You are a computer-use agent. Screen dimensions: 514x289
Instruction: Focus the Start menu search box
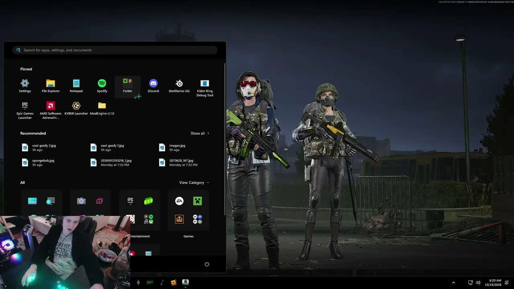pos(115,50)
